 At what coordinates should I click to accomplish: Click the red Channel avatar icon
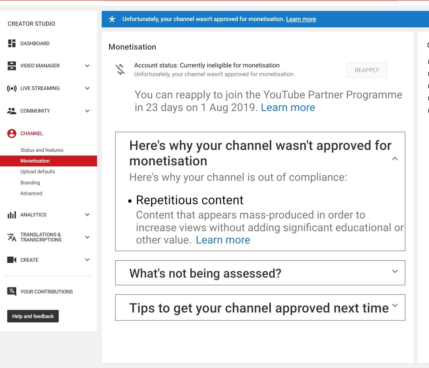click(x=12, y=134)
